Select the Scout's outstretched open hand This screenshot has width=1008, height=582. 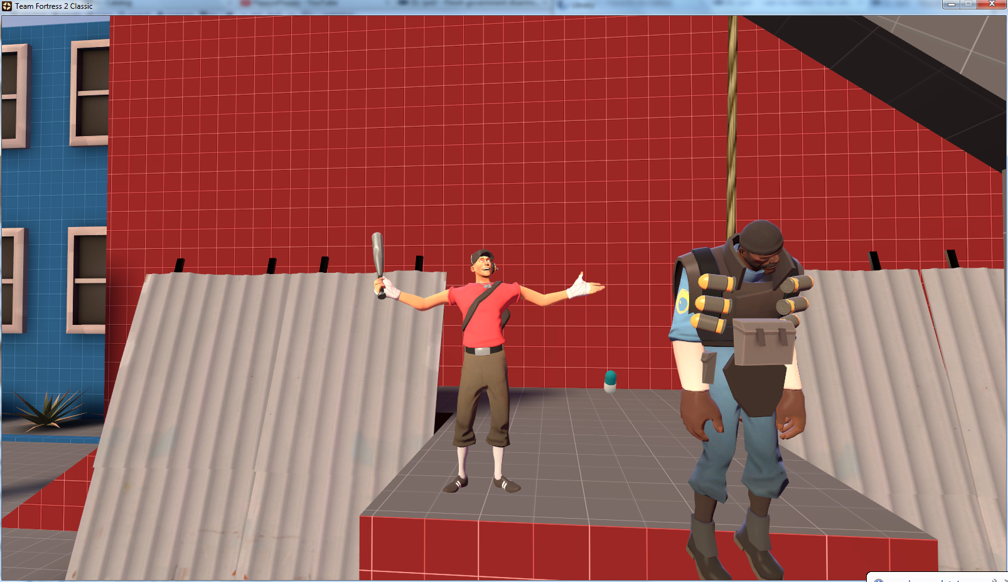pos(582,286)
